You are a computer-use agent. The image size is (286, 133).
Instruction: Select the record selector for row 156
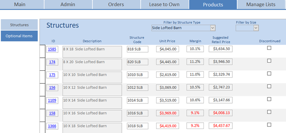point(42,90)
